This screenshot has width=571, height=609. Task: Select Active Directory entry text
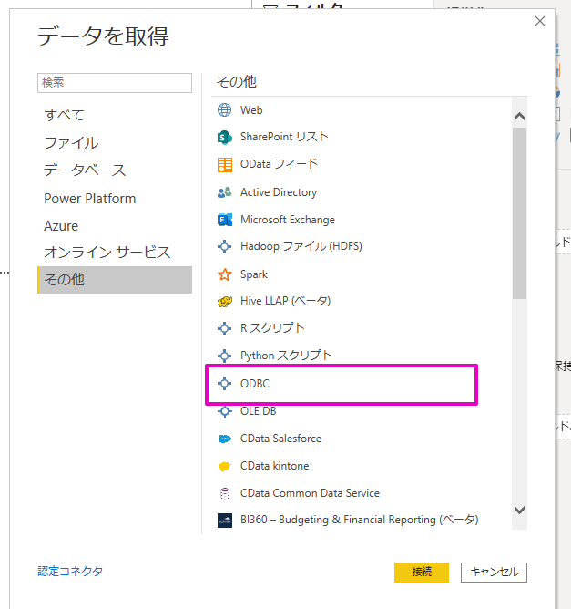279,192
